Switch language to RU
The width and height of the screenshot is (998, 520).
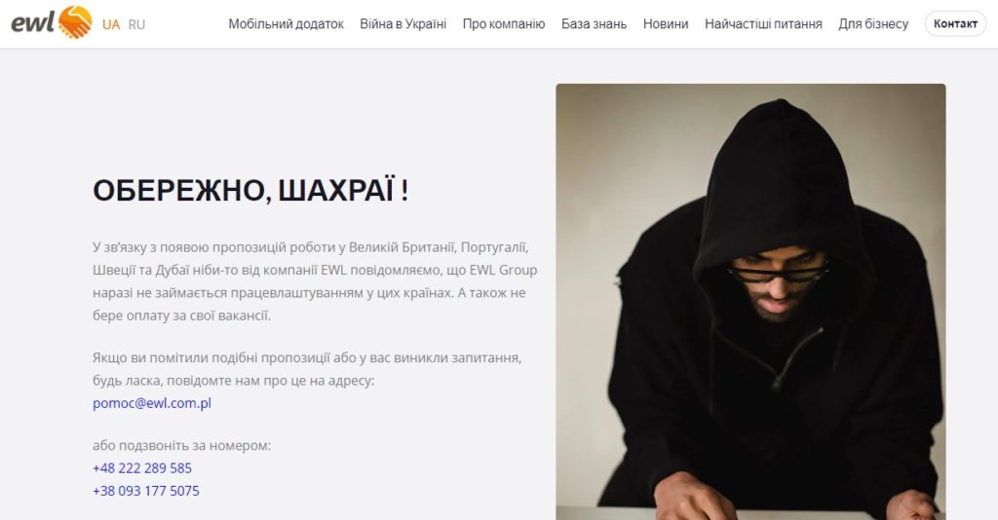point(136,24)
